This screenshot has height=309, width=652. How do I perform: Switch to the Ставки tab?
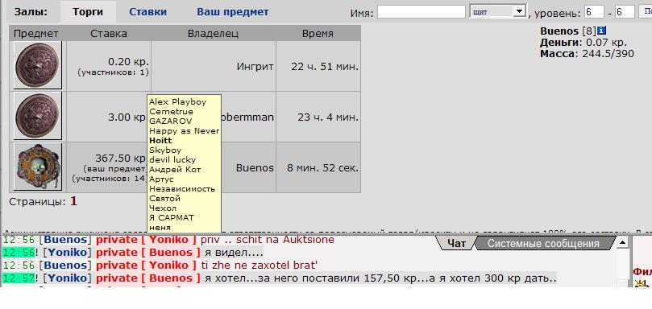[148, 12]
